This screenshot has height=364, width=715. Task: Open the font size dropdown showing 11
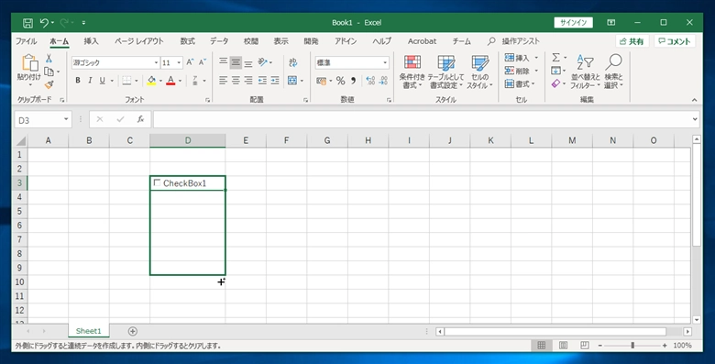click(179, 62)
